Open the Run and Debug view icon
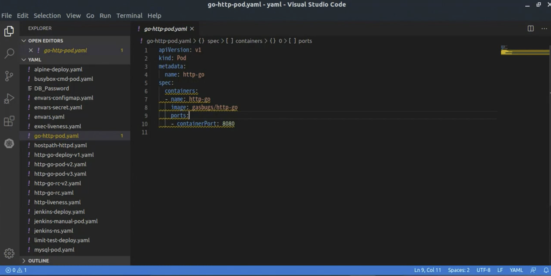Screen dimensions: 551x276 [9, 98]
